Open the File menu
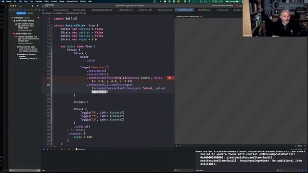 [15, 1]
